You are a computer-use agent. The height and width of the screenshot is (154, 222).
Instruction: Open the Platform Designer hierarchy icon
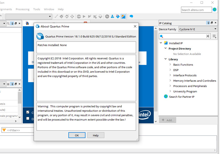click(112, 17)
